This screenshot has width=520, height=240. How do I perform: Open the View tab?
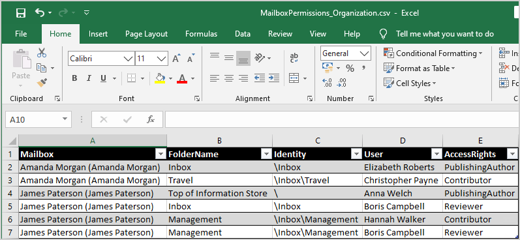(x=318, y=34)
